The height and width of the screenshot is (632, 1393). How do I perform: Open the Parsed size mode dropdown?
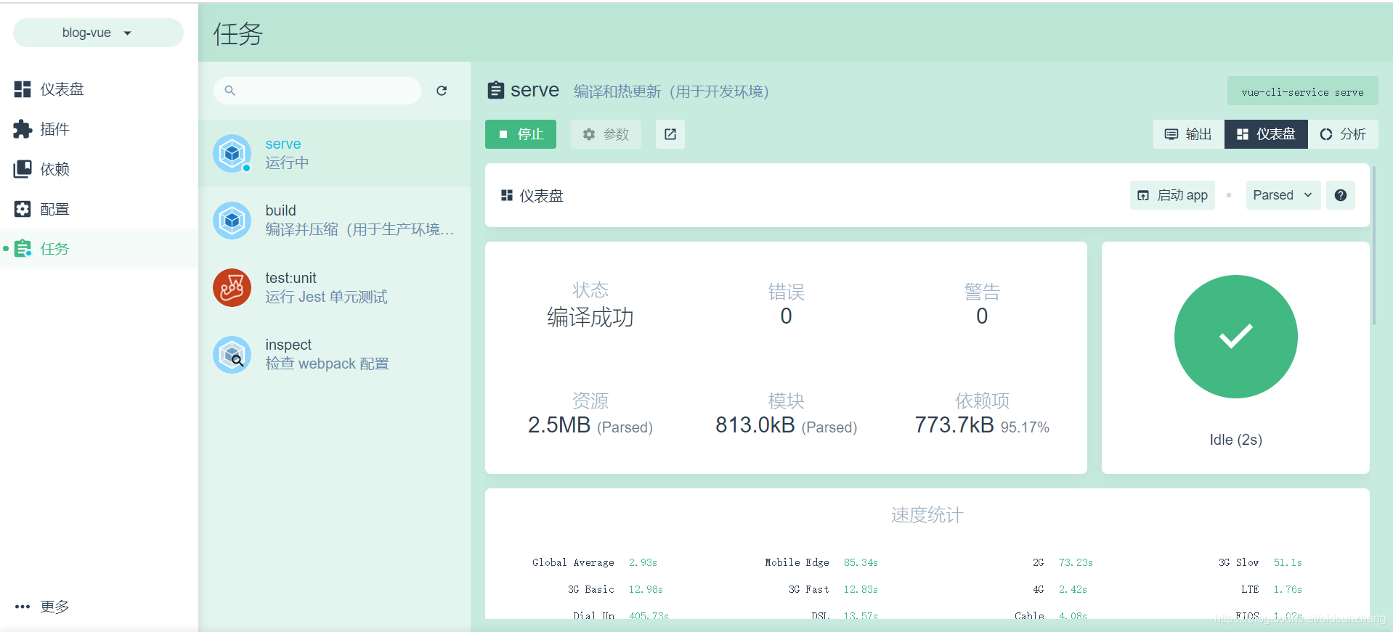(x=1283, y=195)
